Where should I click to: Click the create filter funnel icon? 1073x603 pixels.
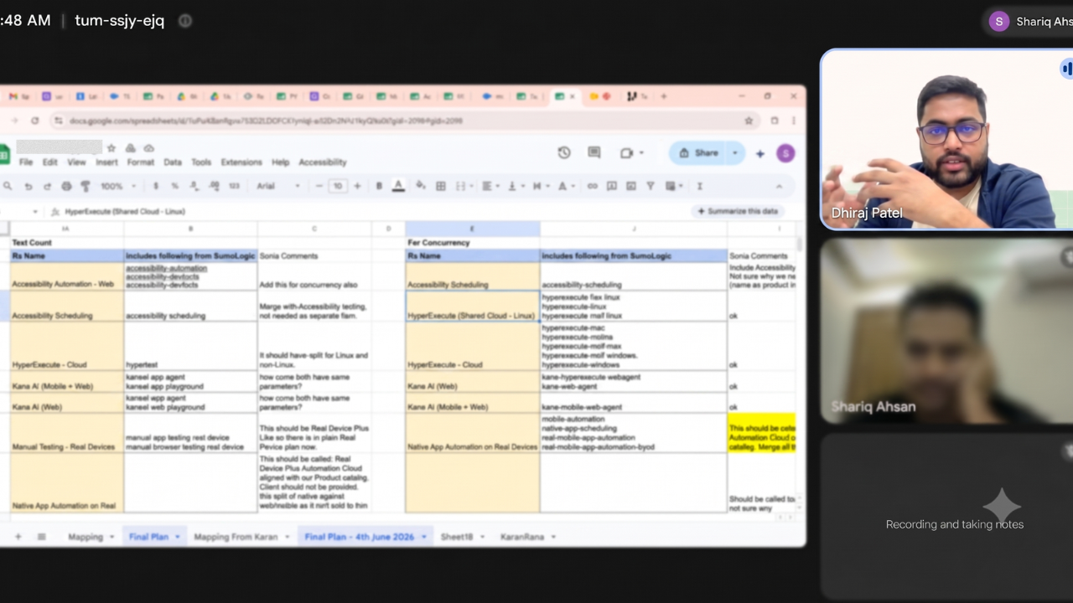click(x=650, y=186)
